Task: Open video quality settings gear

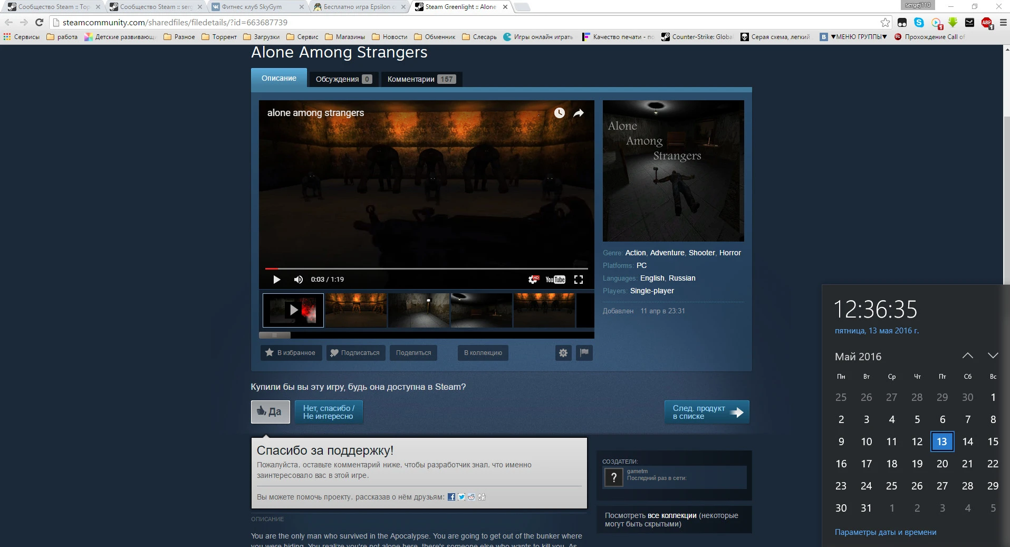Action: pos(534,280)
